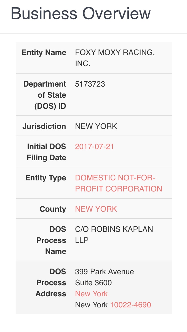Click the DOS Process Name label
The width and height of the screenshot is (187, 332).
(x=51, y=240)
